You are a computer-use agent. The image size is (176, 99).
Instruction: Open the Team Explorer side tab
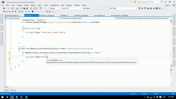[x=174, y=32]
